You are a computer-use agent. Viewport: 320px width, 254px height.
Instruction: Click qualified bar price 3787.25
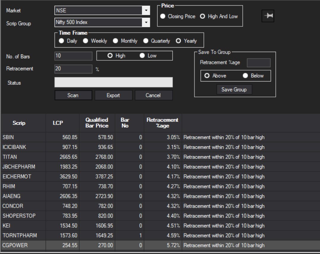click(x=104, y=177)
